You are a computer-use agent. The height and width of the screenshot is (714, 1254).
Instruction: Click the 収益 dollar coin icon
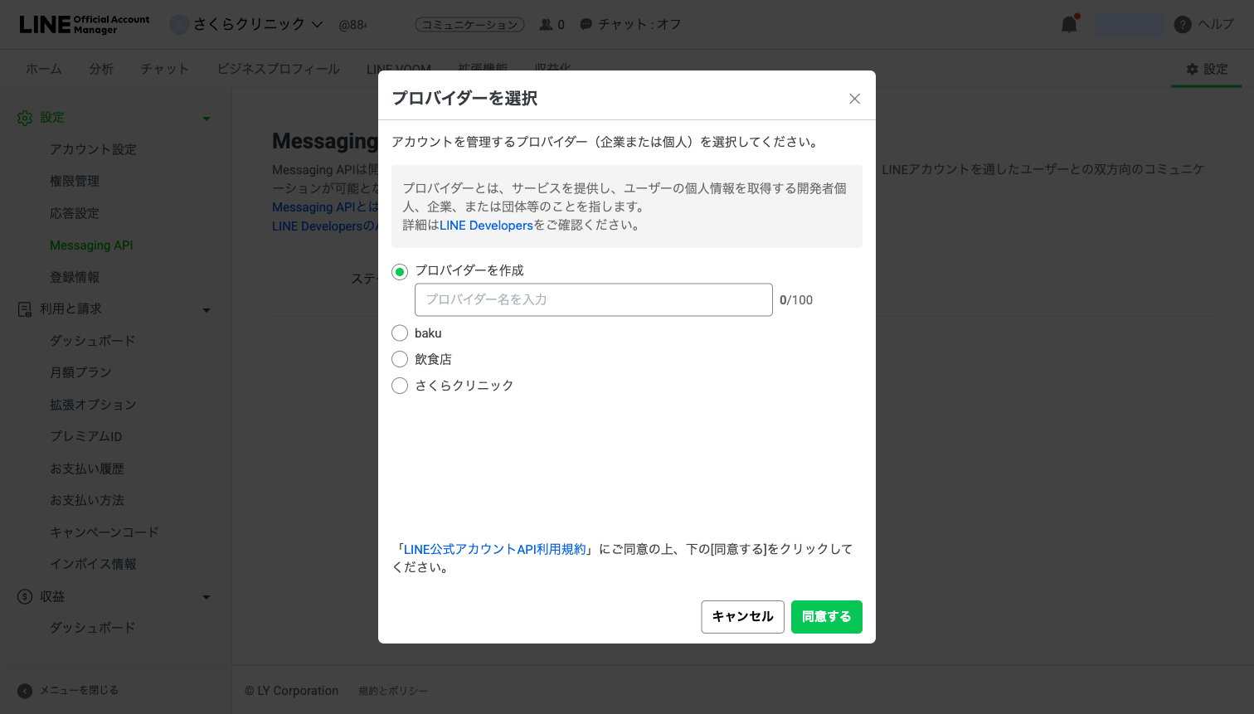25,596
